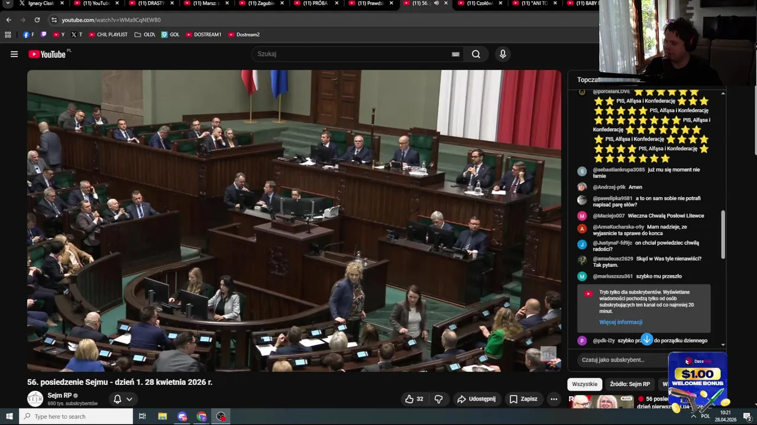Save the video with Zapisz
The width and height of the screenshot is (757, 425).
(523, 399)
